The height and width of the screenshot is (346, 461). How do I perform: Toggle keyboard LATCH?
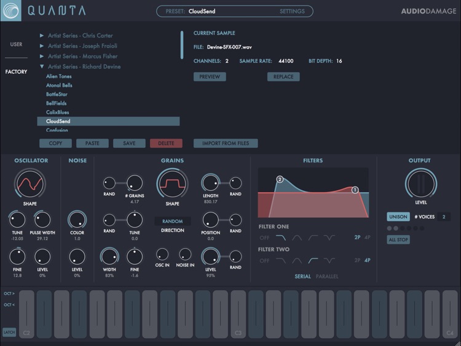[x=9, y=332]
